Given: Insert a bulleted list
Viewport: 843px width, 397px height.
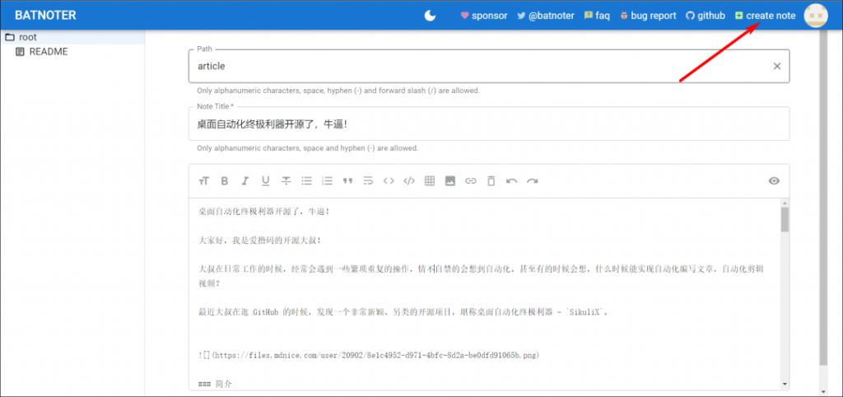Looking at the screenshot, I should point(306,181).
